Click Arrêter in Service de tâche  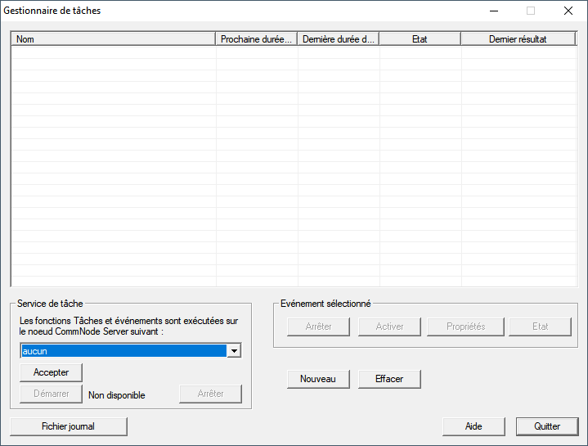coord(210,394)
